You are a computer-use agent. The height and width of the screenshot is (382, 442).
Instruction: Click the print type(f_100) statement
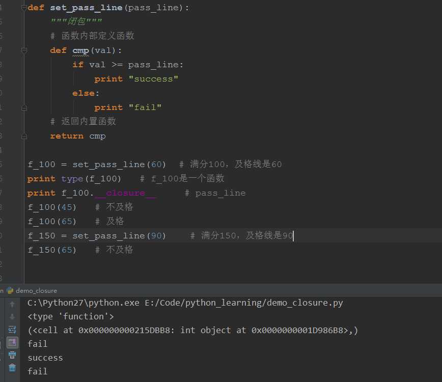[74, 179]
